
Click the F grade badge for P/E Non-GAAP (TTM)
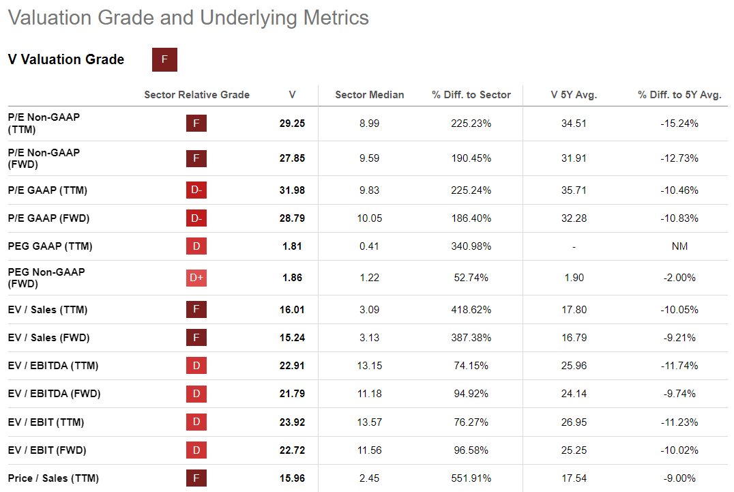[196, 124]
